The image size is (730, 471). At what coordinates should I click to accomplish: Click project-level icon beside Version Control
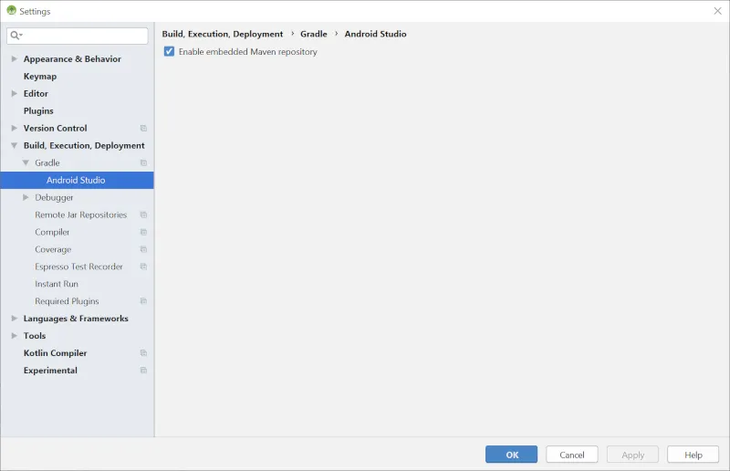143,128
